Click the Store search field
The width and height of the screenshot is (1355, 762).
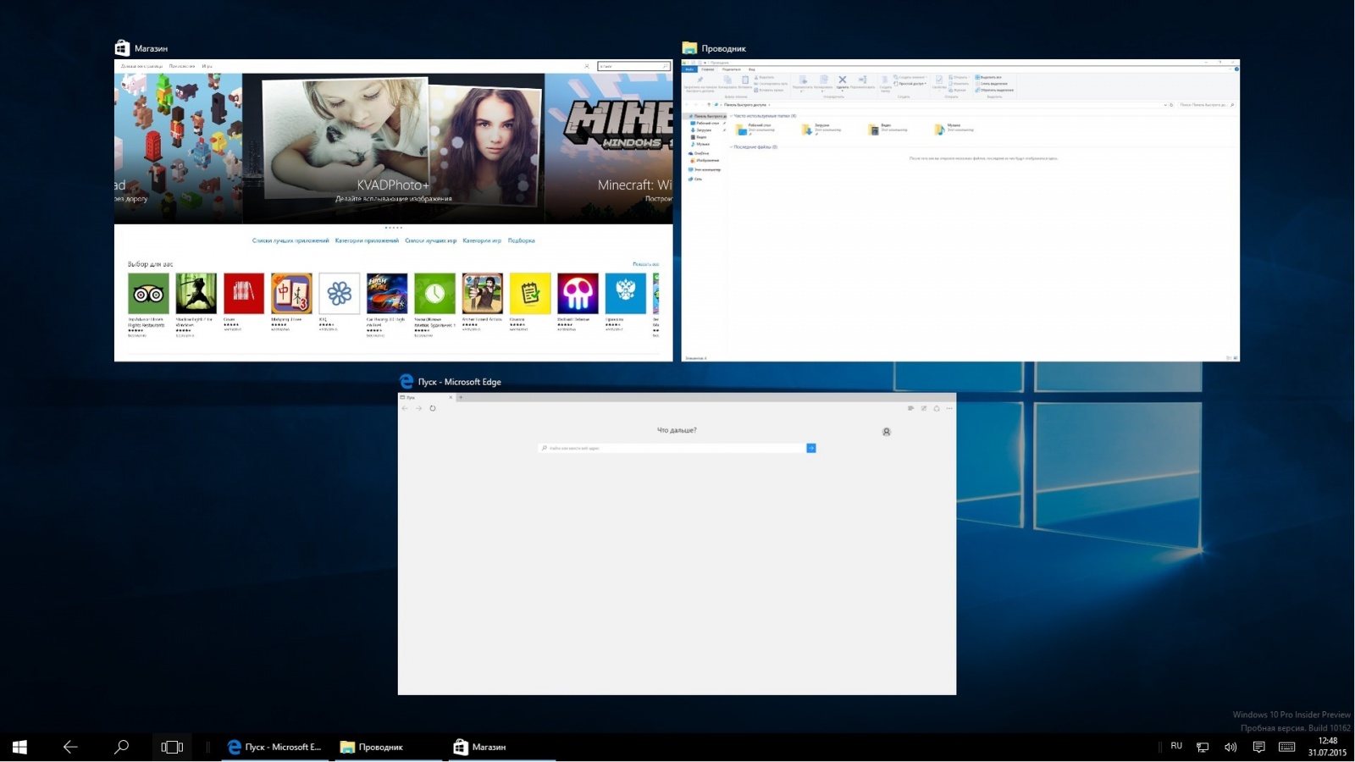click(x=633, y=66)
